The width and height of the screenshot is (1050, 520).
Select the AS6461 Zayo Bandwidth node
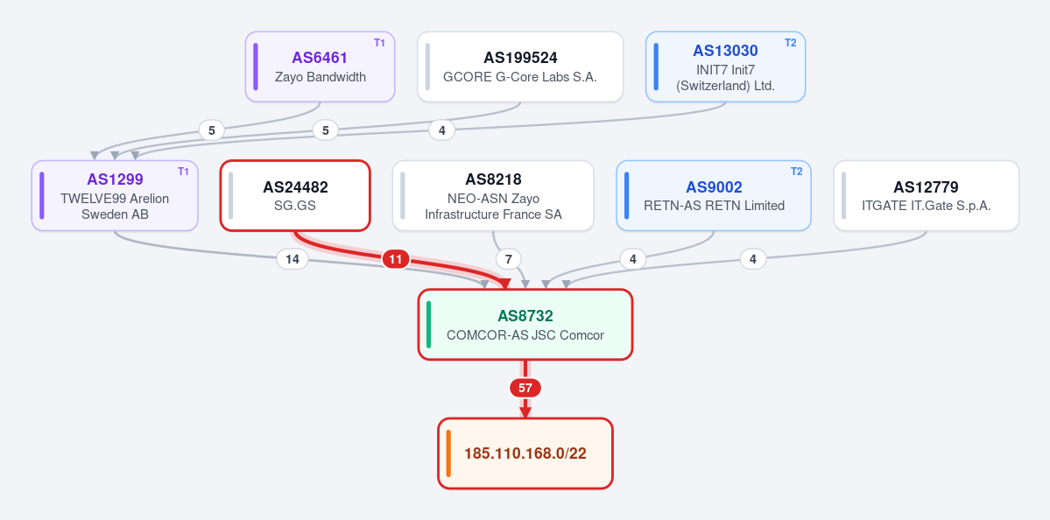coord(321,67)
